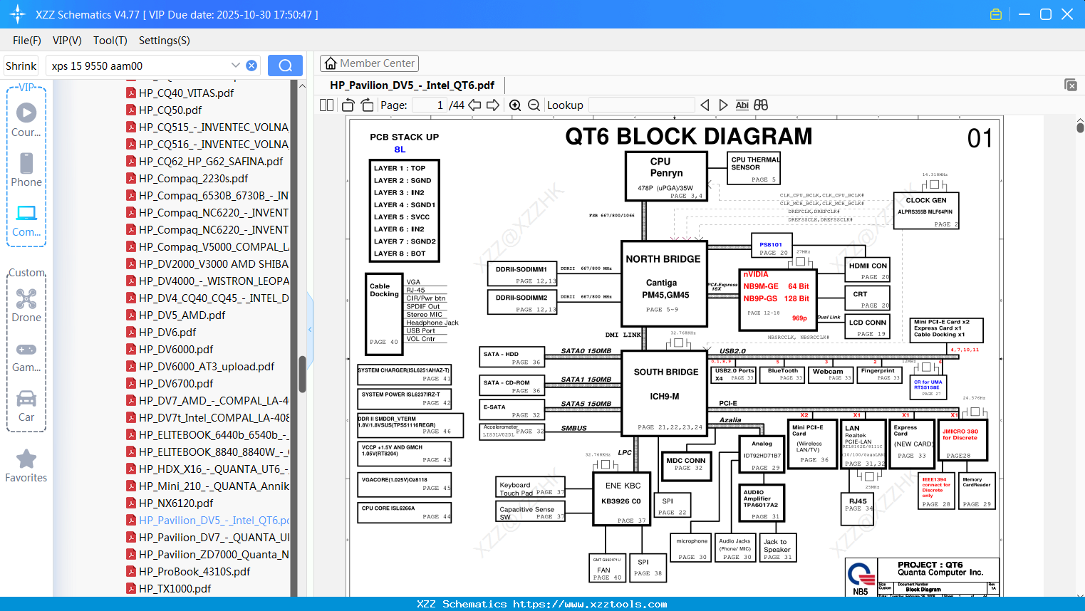Open the Computer category
Image resolution: width=1085 pixels, height=611 pixels.
coord(26,220)
